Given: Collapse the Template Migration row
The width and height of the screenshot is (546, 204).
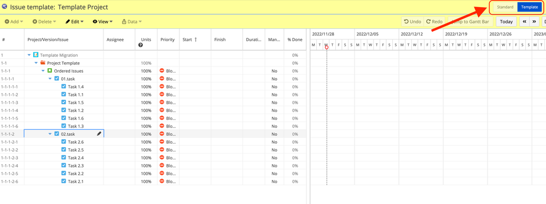Looking at the screenshot, I should coord(29,55).
